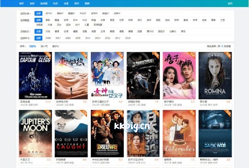Open the Captain Clegg movie poster
This screenshot has height=168, width=249.
35,75
